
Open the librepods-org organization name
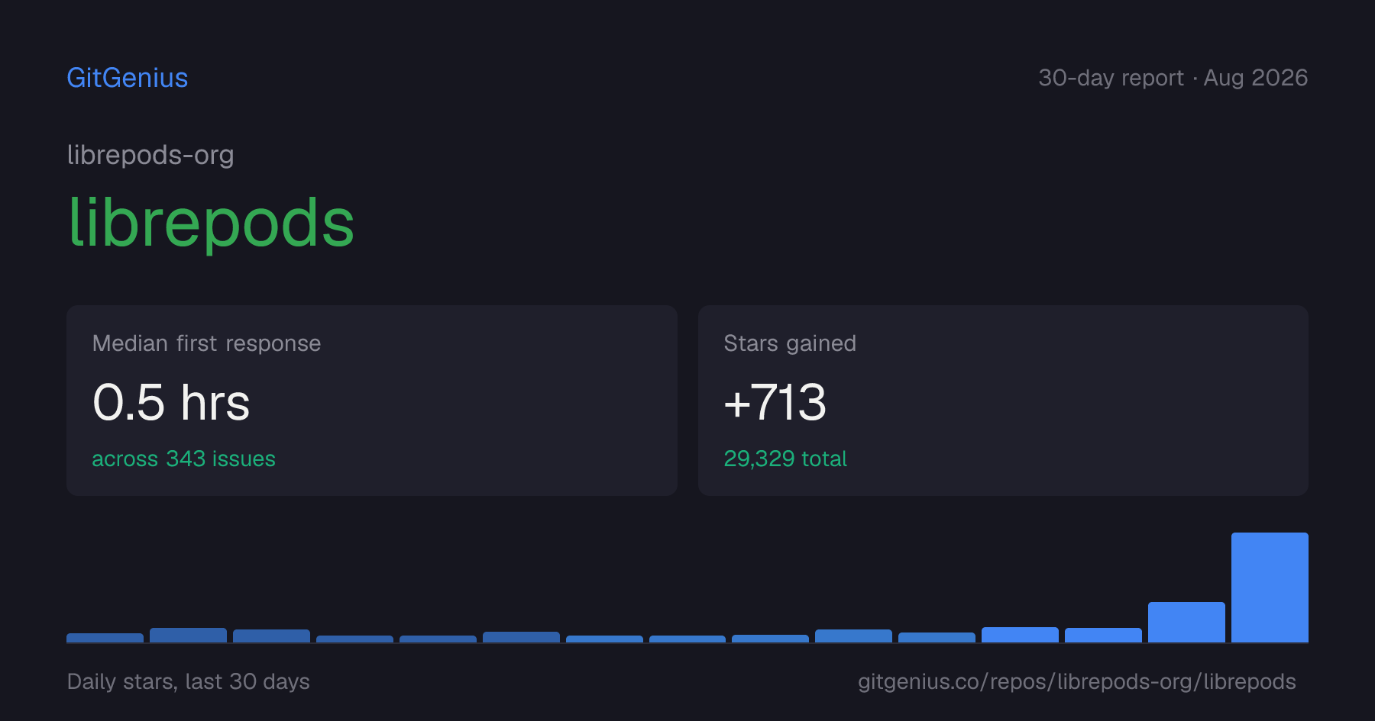pyautogui.click(x=150, y=155)
